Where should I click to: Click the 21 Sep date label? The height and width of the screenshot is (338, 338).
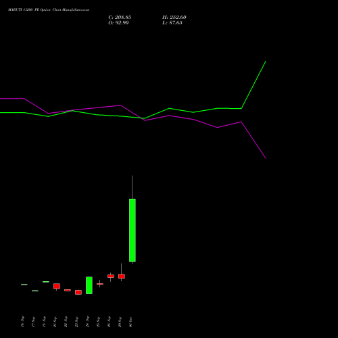(x=55, y=321)
